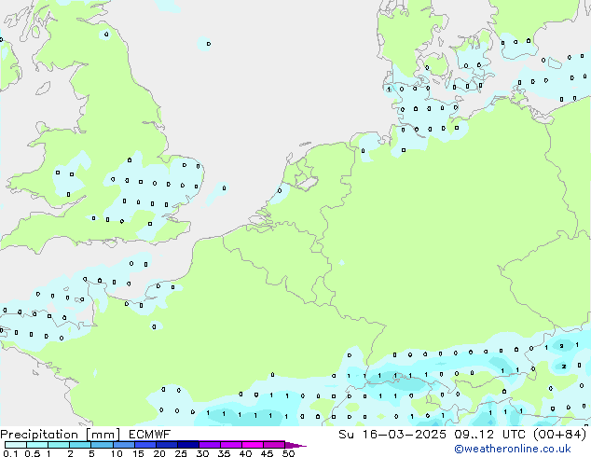
Task: Click the legend arrow tip above 50 mm
Action: pos(295,445)
